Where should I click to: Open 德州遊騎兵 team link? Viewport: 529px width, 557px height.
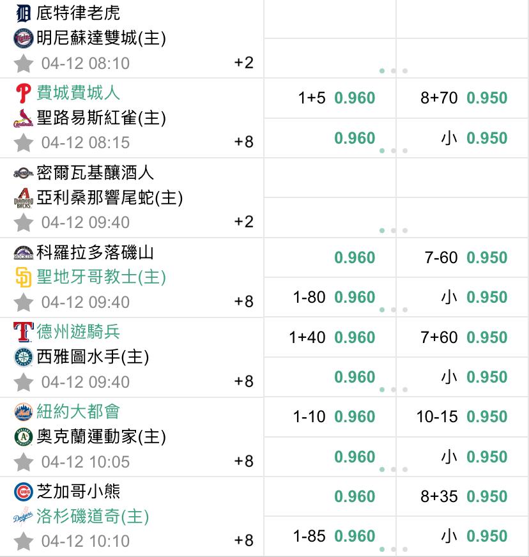(78, 332)
